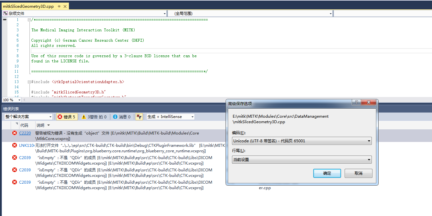
Task: Click the breakpoint margin indicator beside line 1
Action: tap(4, 19)
